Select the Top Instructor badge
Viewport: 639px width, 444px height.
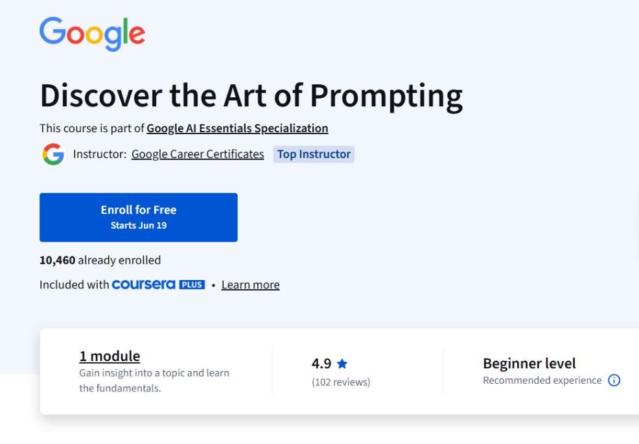click(314, 154)
